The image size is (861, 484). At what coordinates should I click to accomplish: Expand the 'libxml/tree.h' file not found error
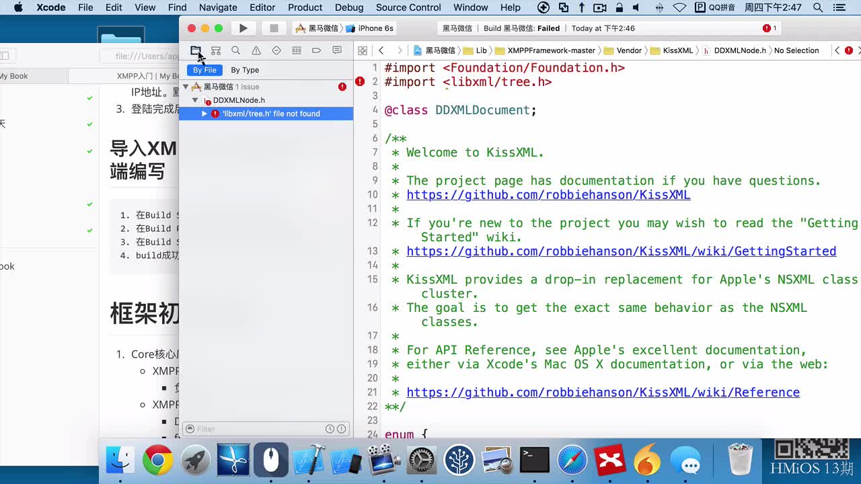(204, 114)
